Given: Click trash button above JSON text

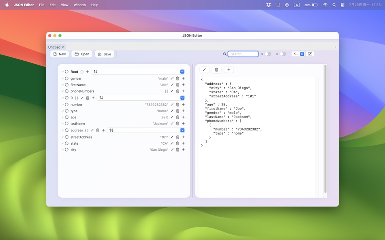Looking at the screenshot, I should (216, 70).
